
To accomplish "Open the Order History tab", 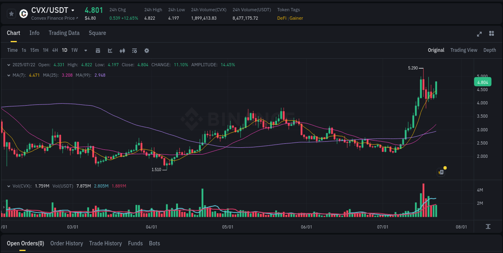I will point(66,243).
